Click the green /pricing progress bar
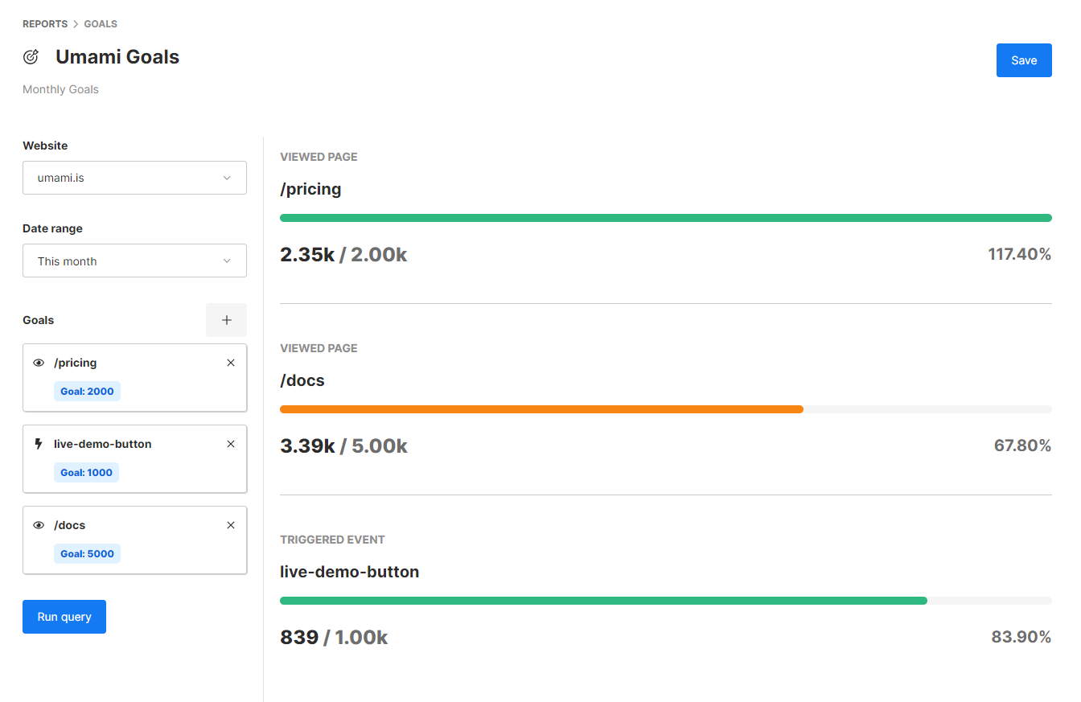The width and height of the screenshot is (1081, 702). click(x=665, y=218)
